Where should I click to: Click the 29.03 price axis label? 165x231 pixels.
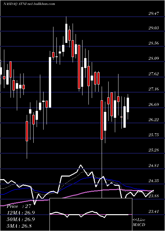click(154, 28)
